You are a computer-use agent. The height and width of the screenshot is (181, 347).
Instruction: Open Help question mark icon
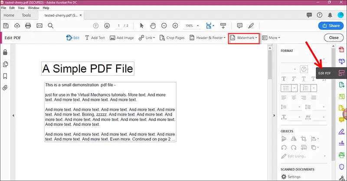[x=320, y=15]
